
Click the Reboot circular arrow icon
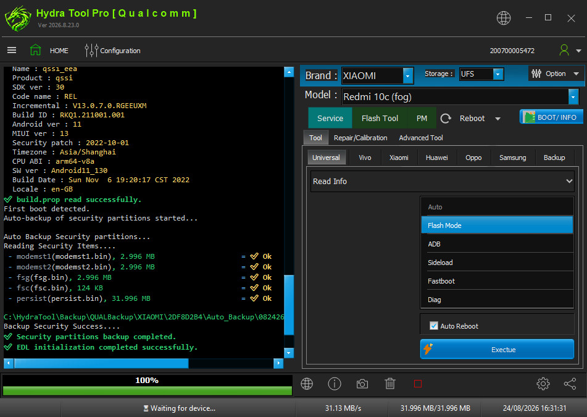(x=446, y=119)
